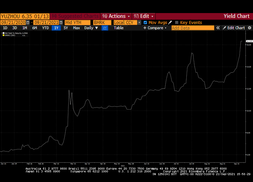Uncheck the Mov Avgs checkbox
253x182 pixels.
click(145, 22)
